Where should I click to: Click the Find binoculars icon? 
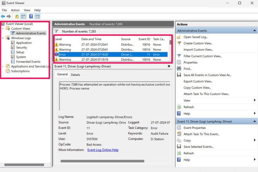(179, 69)
